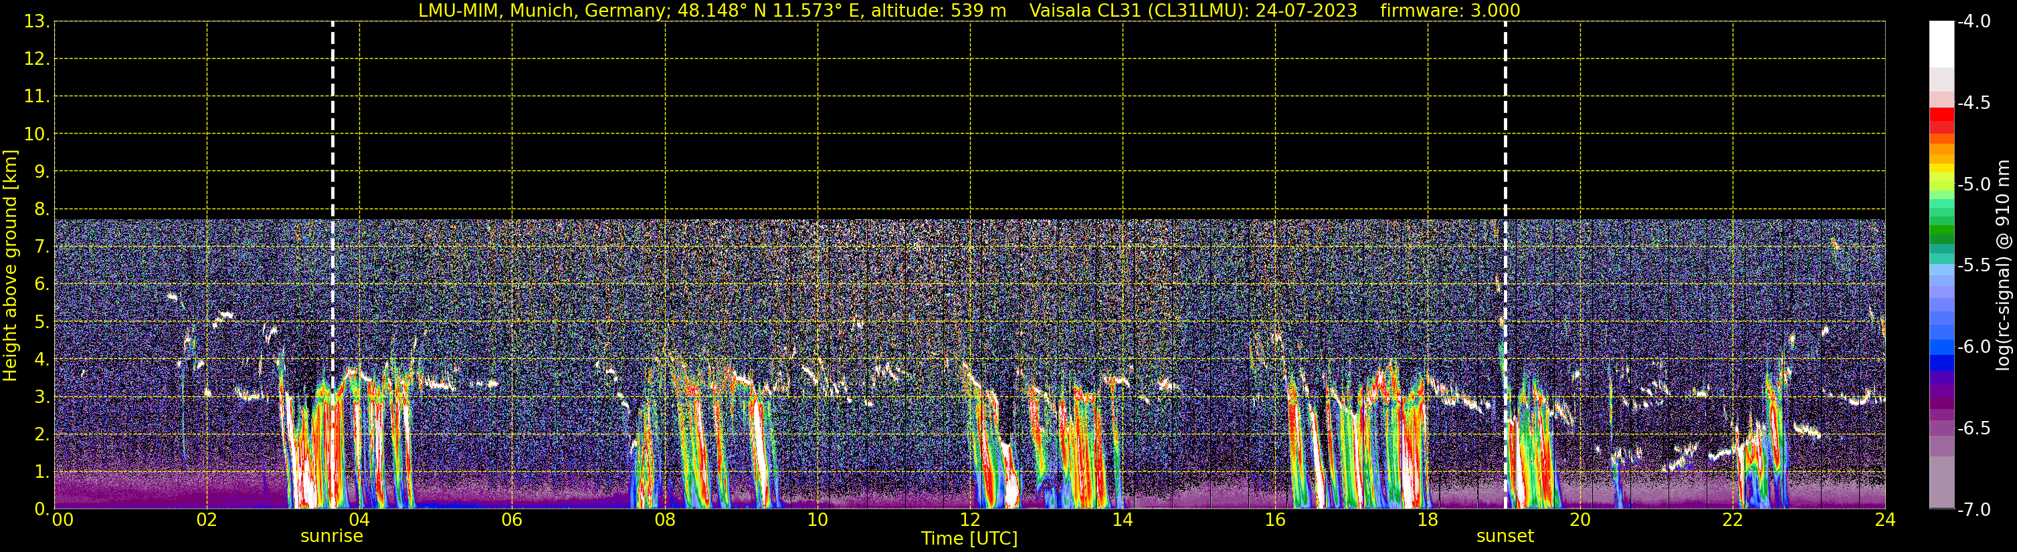This screenshot has width=2017, height=552.
Task: Click the '-5.0' colorbar tick label
Action: tap(1974, 184)
